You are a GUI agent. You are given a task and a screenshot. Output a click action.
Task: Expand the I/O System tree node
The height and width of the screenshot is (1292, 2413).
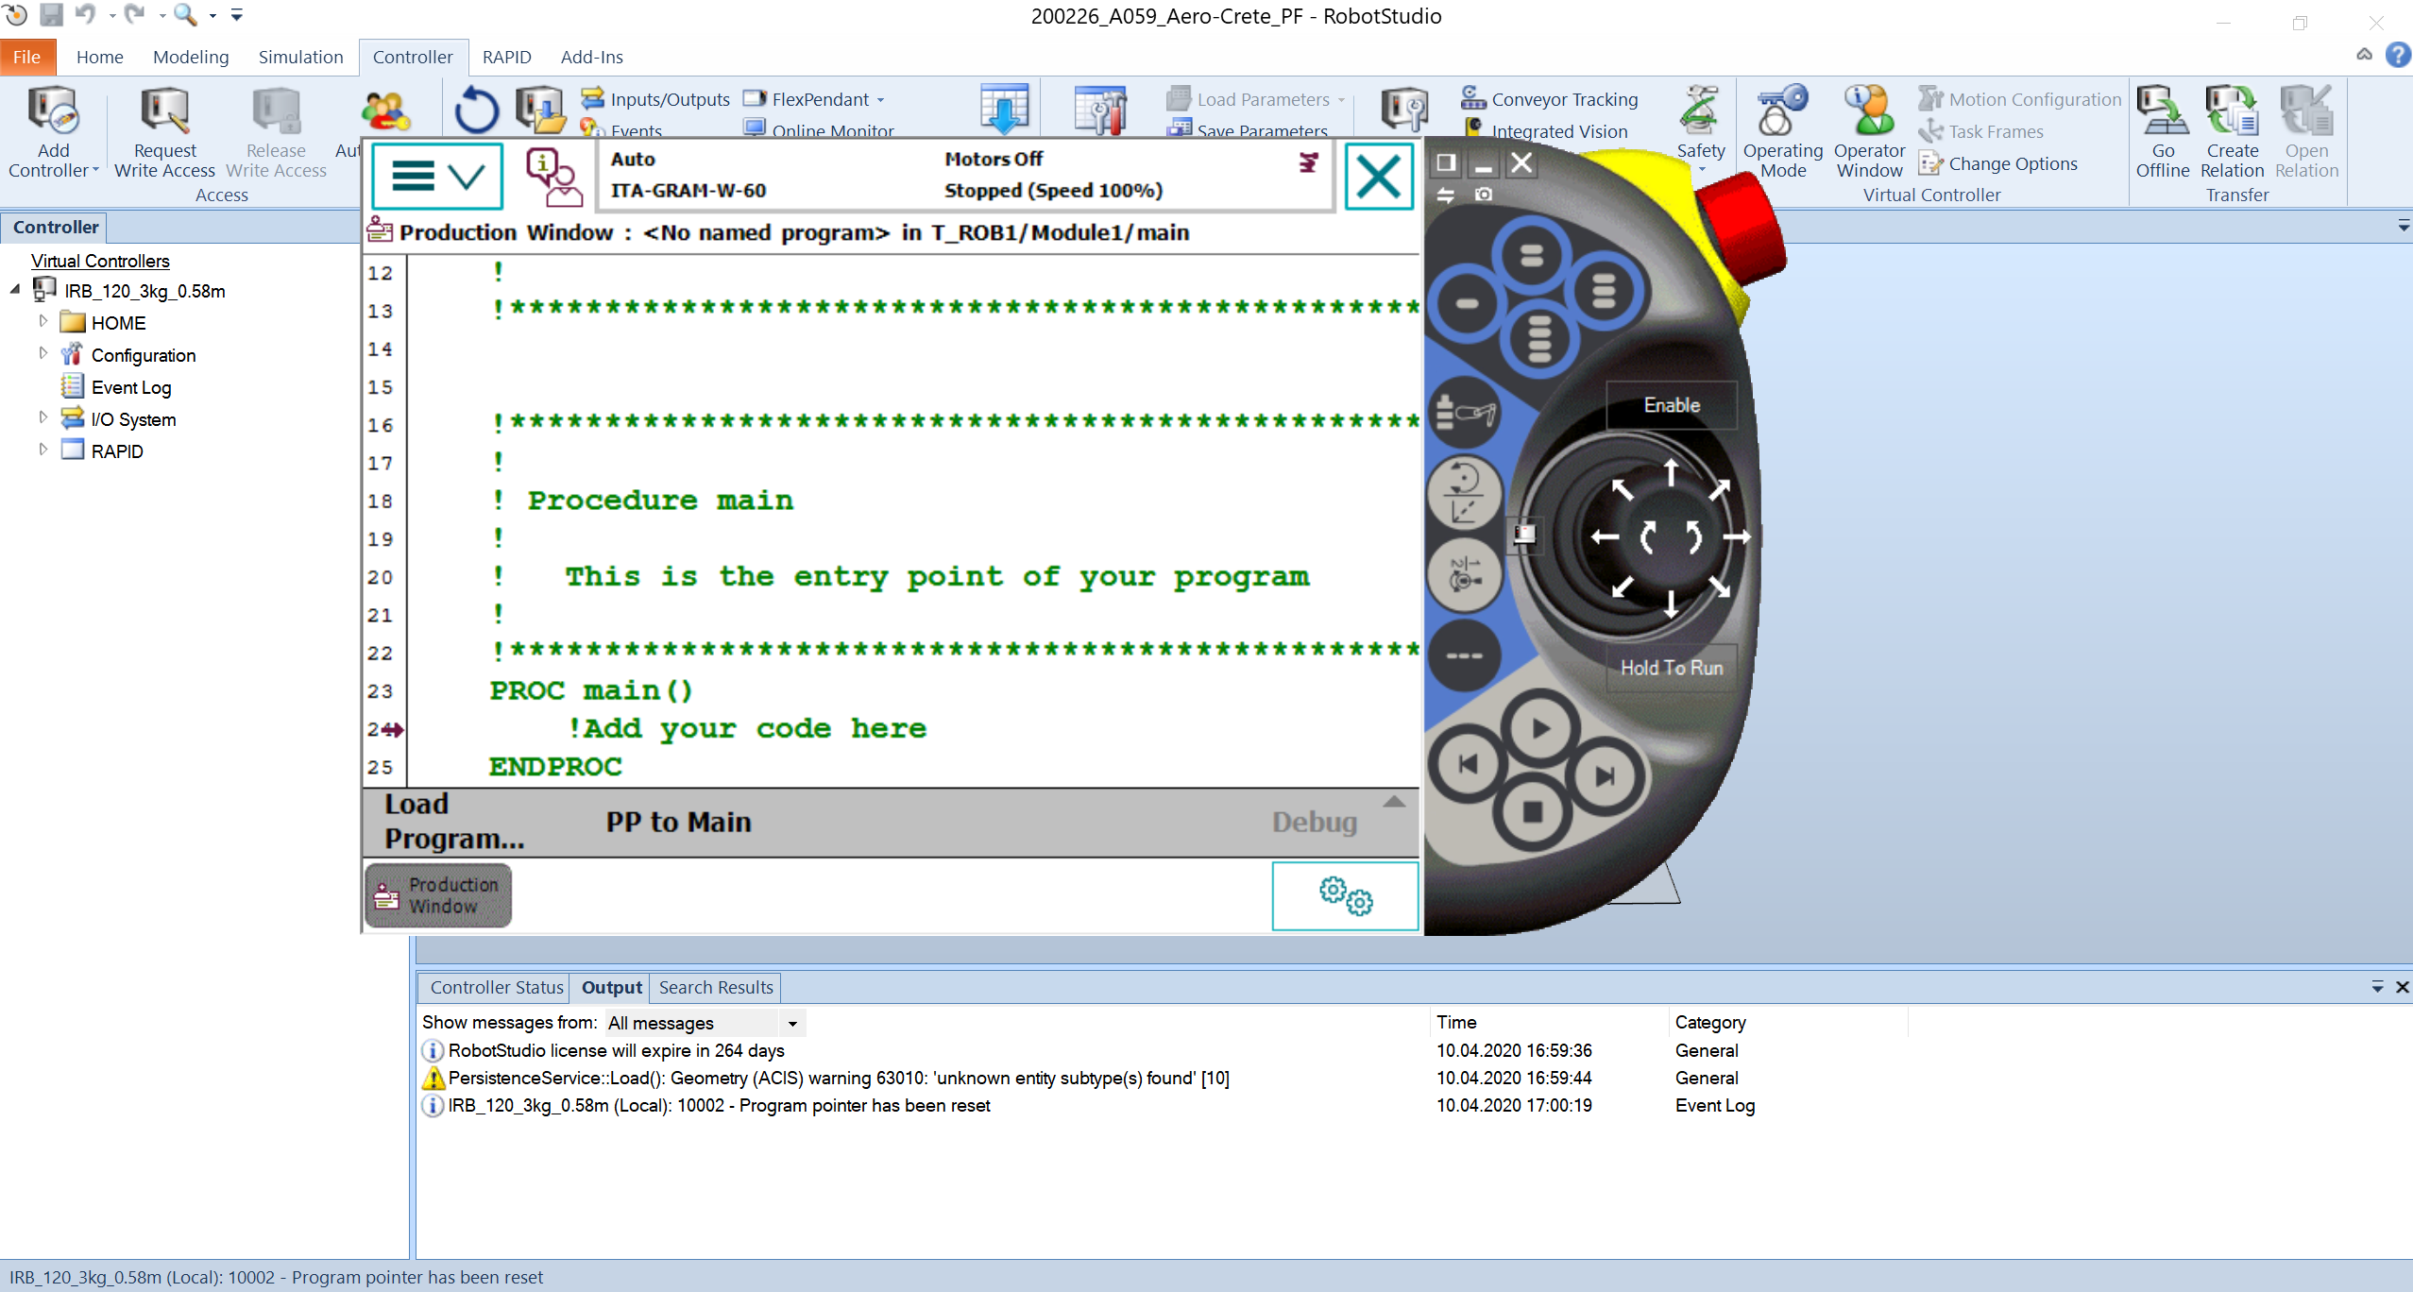(43, 418)
